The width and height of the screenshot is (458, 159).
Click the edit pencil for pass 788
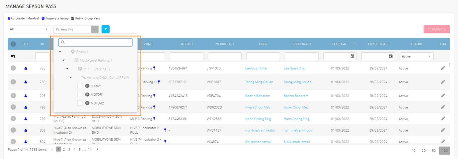pyautogui.click(x=443, y=68)
